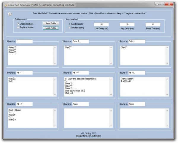This screenshot has height=143, width=178.
Task: Select the Alt + V hotkey field
Action: 80,73
